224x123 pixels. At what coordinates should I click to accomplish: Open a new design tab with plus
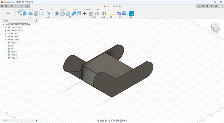pos(199,6)
